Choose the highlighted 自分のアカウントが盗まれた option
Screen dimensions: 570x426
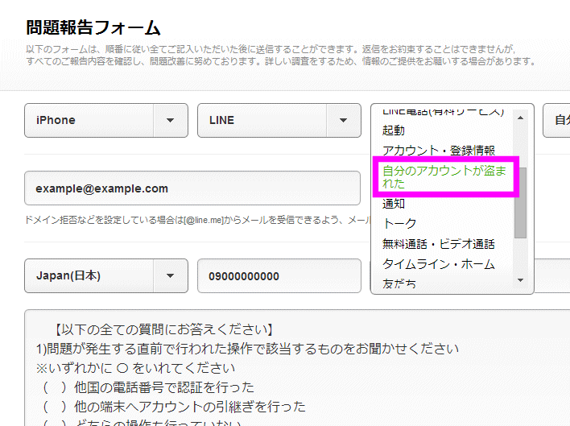click(446, 177)
